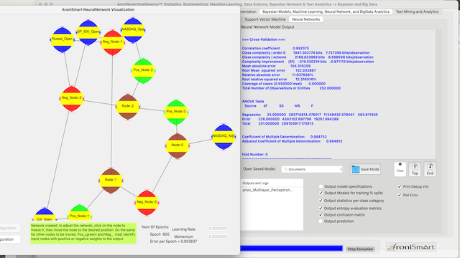Click the Node::2 brown hidden node

point(128,107)
